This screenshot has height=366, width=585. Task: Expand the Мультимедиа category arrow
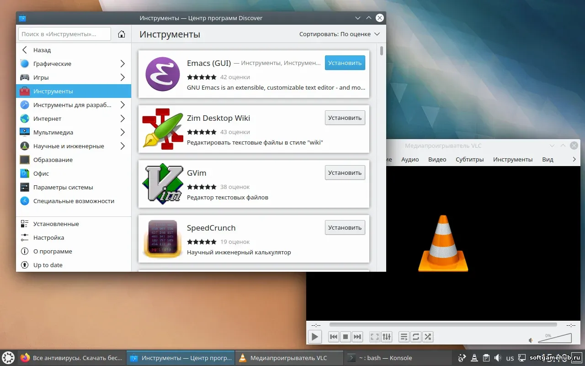click(x=122, y=132)
